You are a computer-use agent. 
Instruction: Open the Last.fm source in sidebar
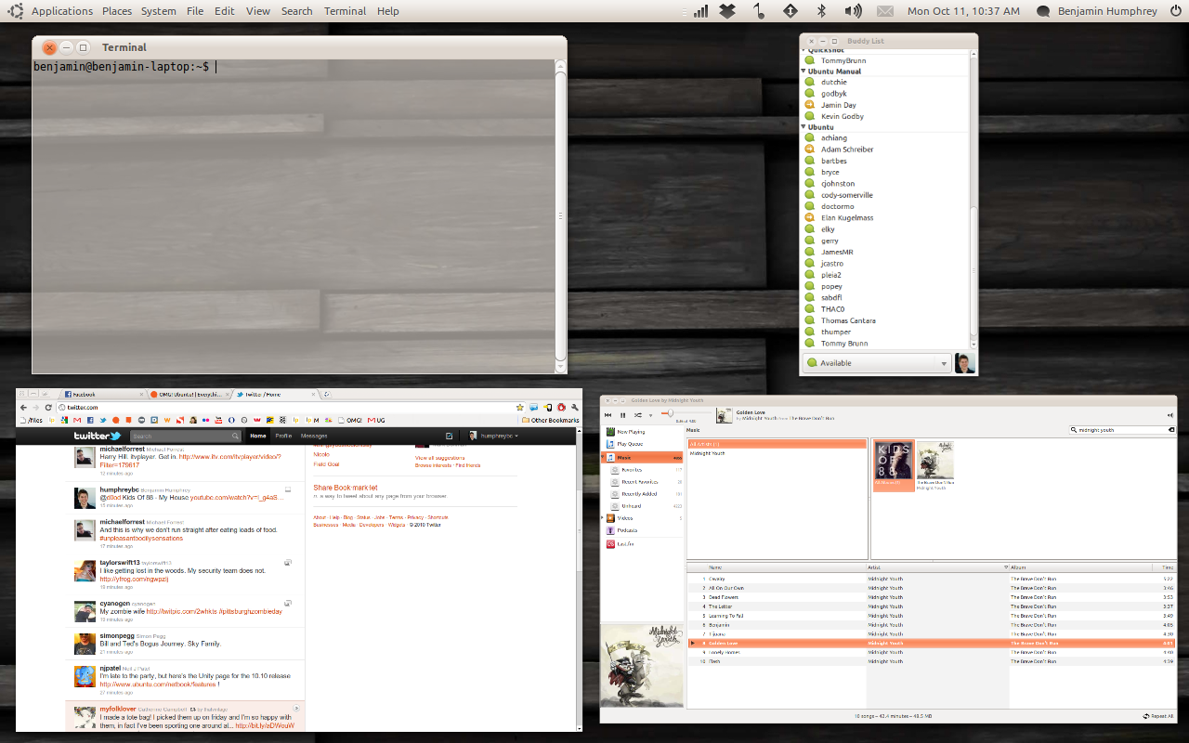coord(626,543)
